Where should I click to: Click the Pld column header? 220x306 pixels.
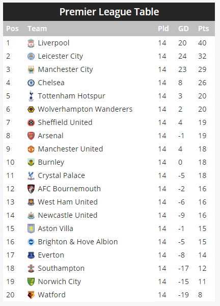tap(163, 29)
